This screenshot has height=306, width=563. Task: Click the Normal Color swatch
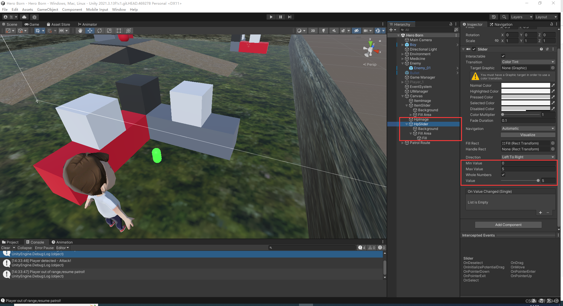[526, 85]
